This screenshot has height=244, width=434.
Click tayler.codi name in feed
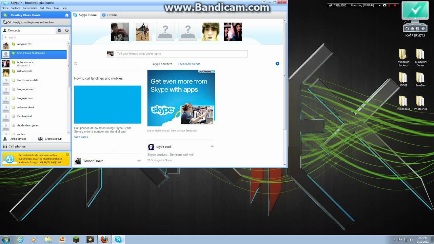(164, 147)
